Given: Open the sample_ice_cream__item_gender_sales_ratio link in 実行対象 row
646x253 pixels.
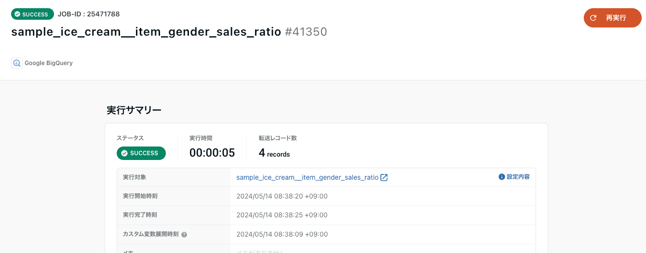Looking at the screenshot, I should 307,177.
